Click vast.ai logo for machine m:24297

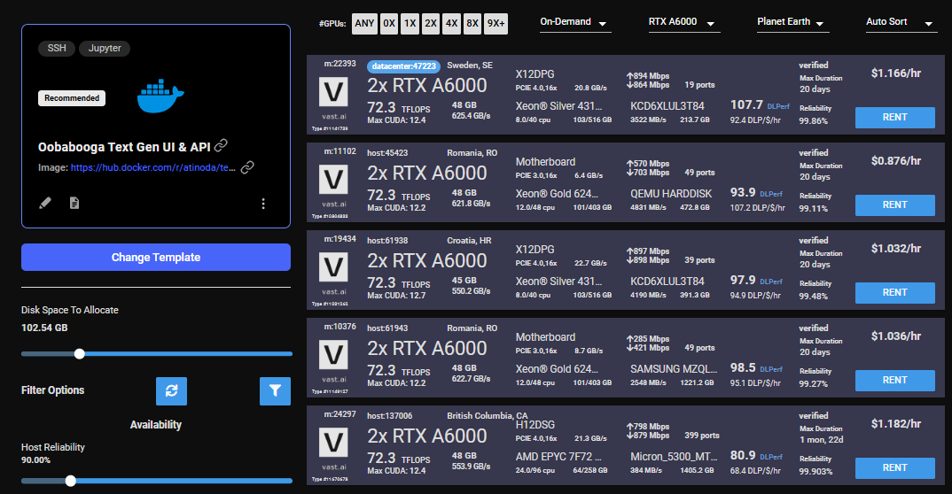[333, 443]
